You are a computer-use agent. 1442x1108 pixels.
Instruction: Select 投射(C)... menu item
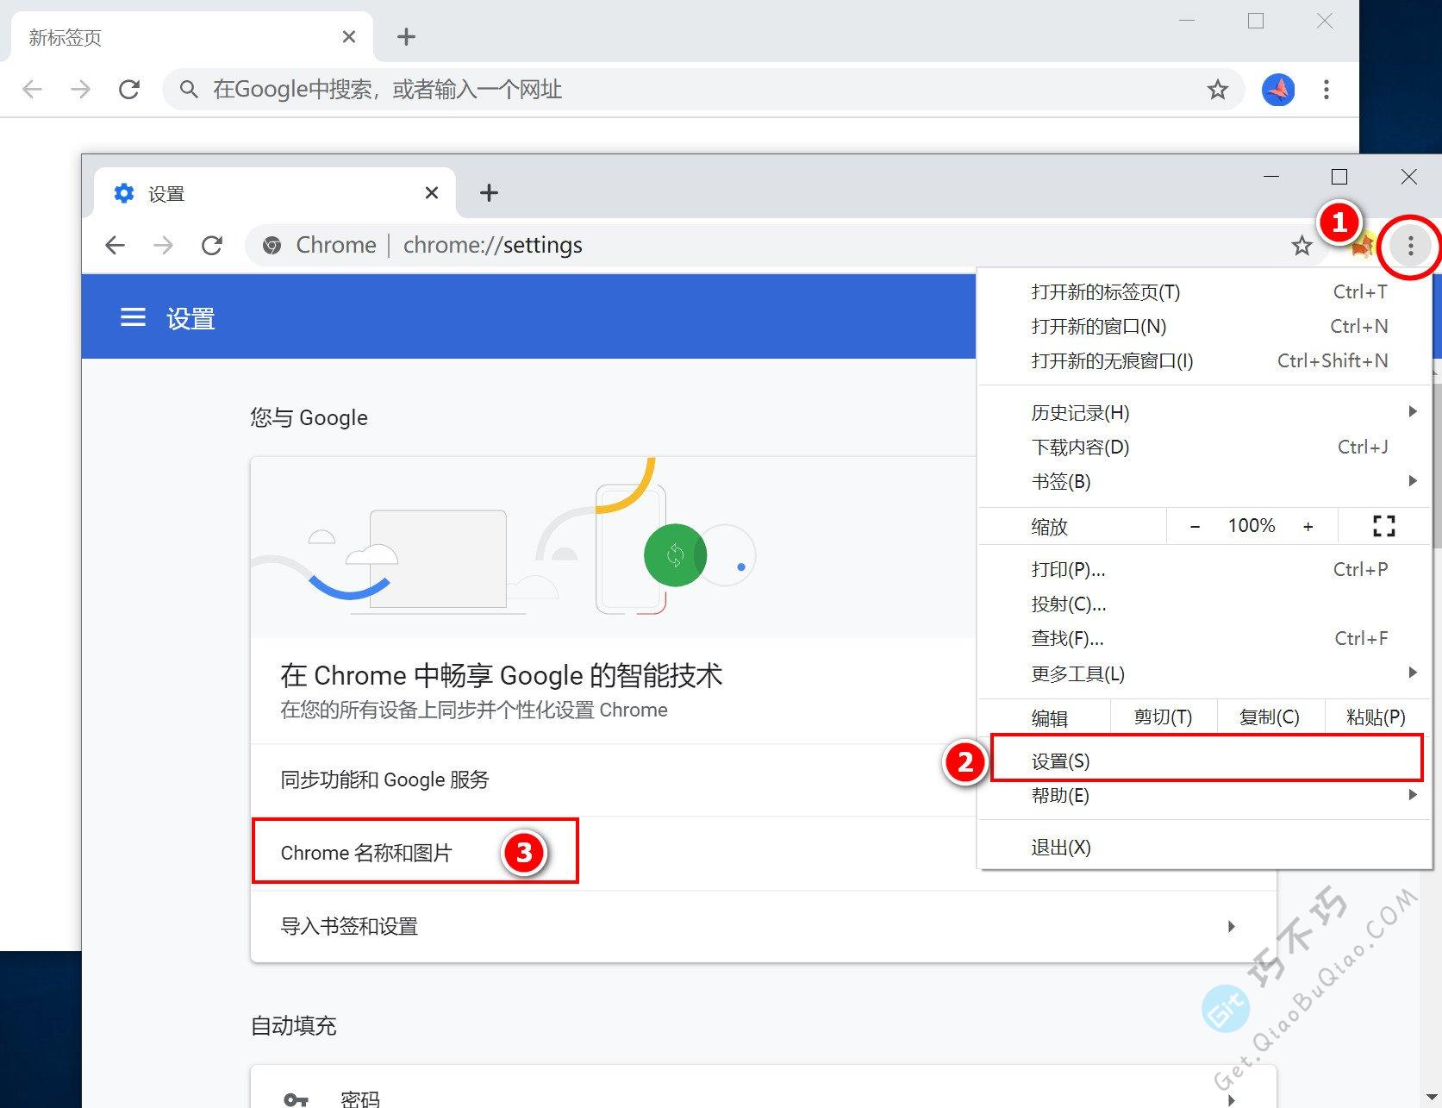tap(1205, 604)
